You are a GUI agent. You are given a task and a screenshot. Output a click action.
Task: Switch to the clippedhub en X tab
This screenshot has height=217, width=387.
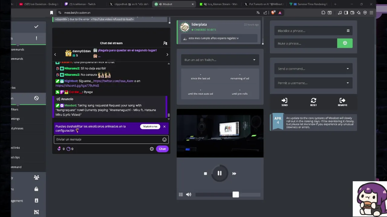point(129,4)
